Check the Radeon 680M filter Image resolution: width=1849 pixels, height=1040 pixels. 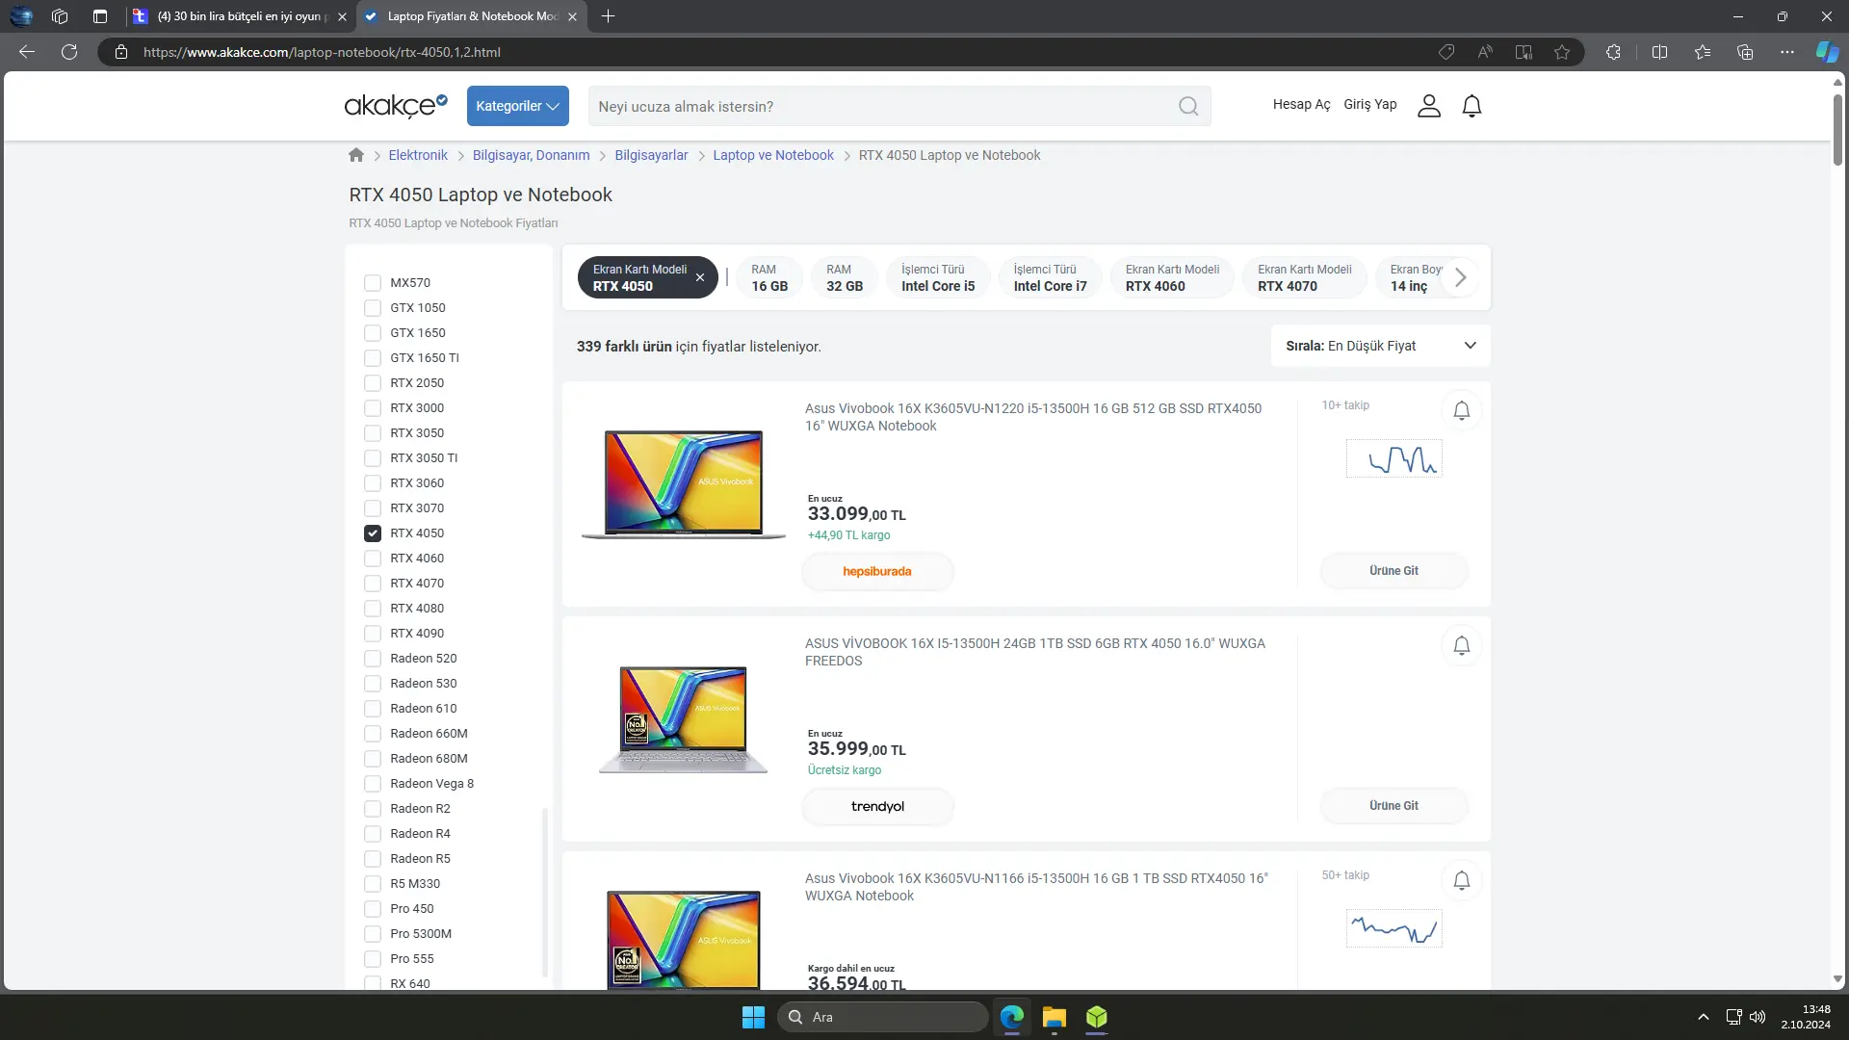(372, 759)
